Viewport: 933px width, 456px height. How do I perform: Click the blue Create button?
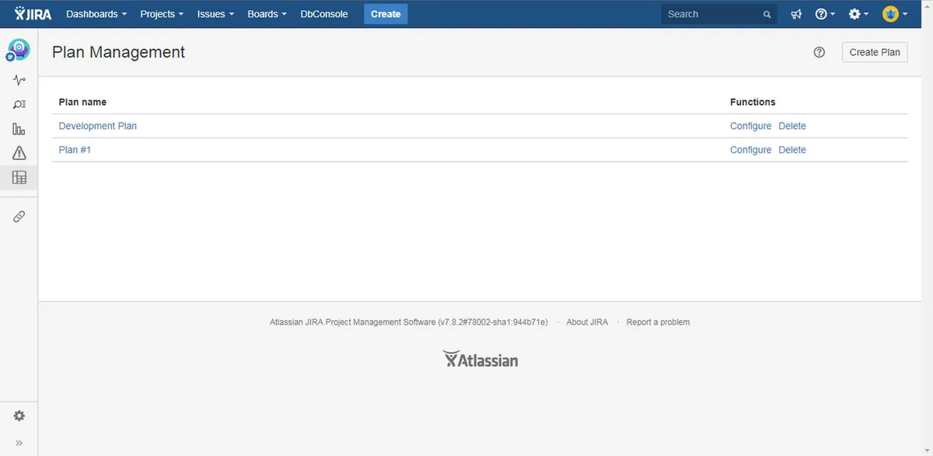pos(386,14)
